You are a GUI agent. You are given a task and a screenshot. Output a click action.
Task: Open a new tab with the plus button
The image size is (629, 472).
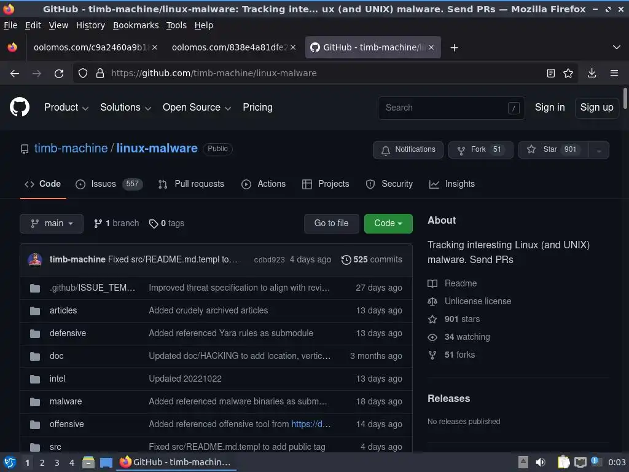(454, 48)
